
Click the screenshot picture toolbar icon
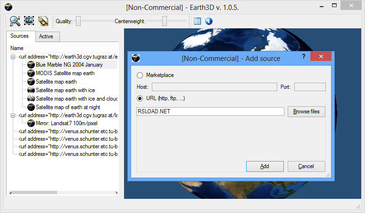[x=29, y=21]
